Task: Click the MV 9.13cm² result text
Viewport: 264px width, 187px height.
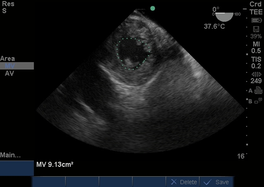Action: pos(55,164)
